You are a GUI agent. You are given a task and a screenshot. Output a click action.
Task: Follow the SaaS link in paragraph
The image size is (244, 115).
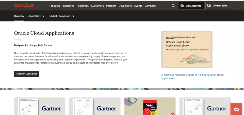[x=46, y=53]
